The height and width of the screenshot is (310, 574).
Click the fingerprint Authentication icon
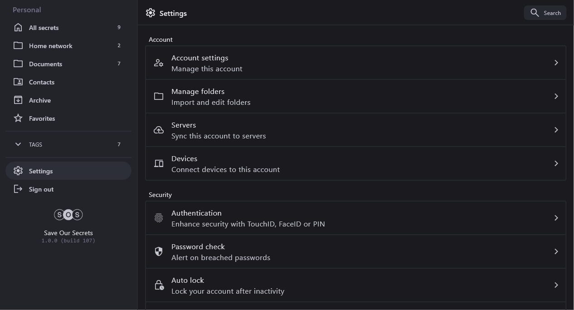159,218
